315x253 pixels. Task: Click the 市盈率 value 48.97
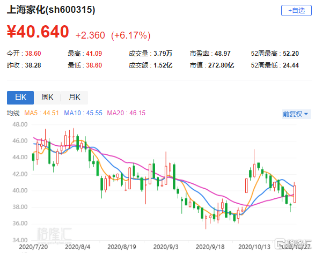coord(222,54)
